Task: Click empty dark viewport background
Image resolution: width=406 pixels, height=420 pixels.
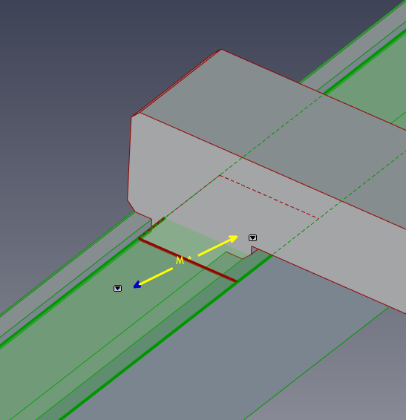Action: 67,67
